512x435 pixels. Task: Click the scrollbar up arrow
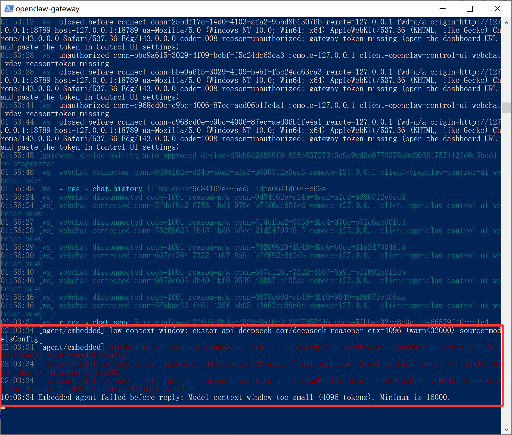pyautogui.click(x=506, y=22)
